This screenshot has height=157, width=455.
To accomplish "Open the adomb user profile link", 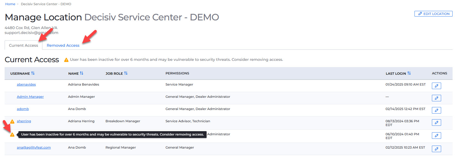I will click(23, 109).
